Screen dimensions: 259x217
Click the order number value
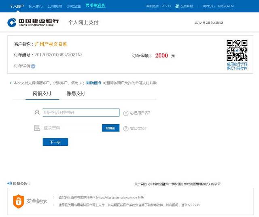(x=58, y=55)
